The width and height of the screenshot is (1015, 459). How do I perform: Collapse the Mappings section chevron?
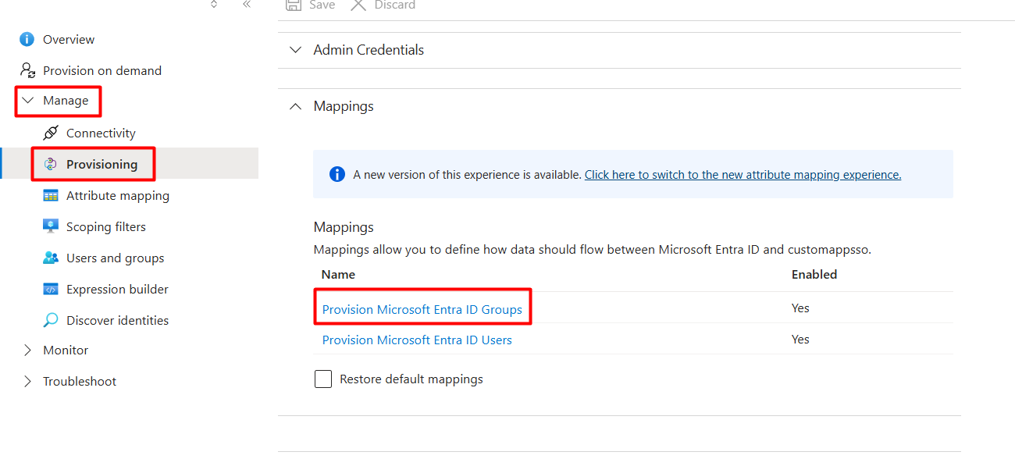[x=295, y=106]
